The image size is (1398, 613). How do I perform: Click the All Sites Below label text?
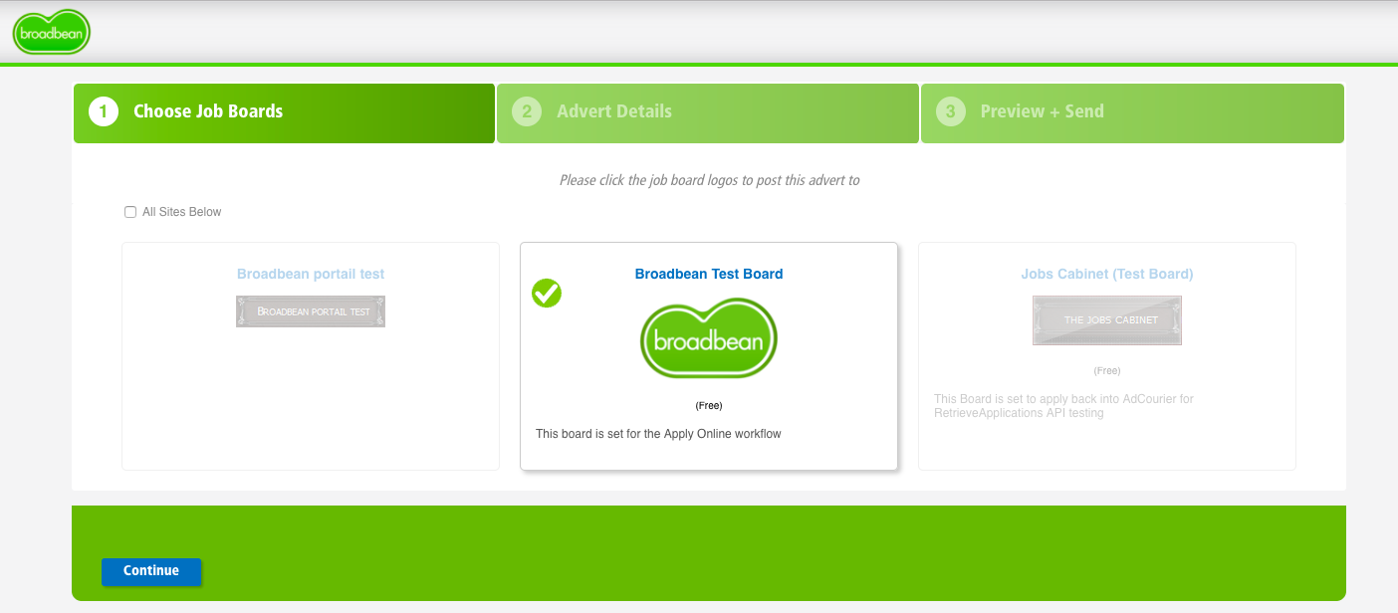pos(182,212)
